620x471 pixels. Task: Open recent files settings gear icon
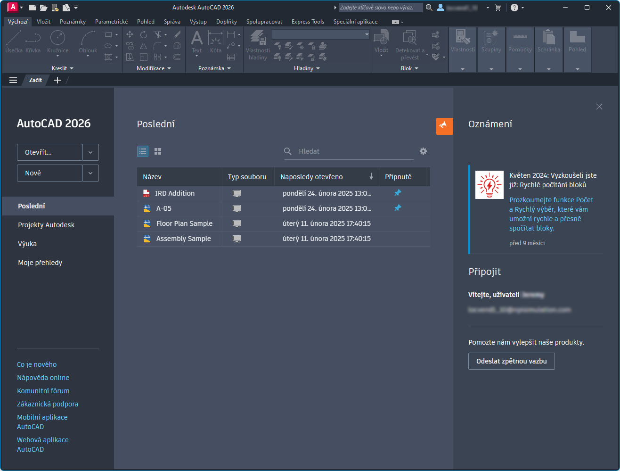tap(424, 151)
